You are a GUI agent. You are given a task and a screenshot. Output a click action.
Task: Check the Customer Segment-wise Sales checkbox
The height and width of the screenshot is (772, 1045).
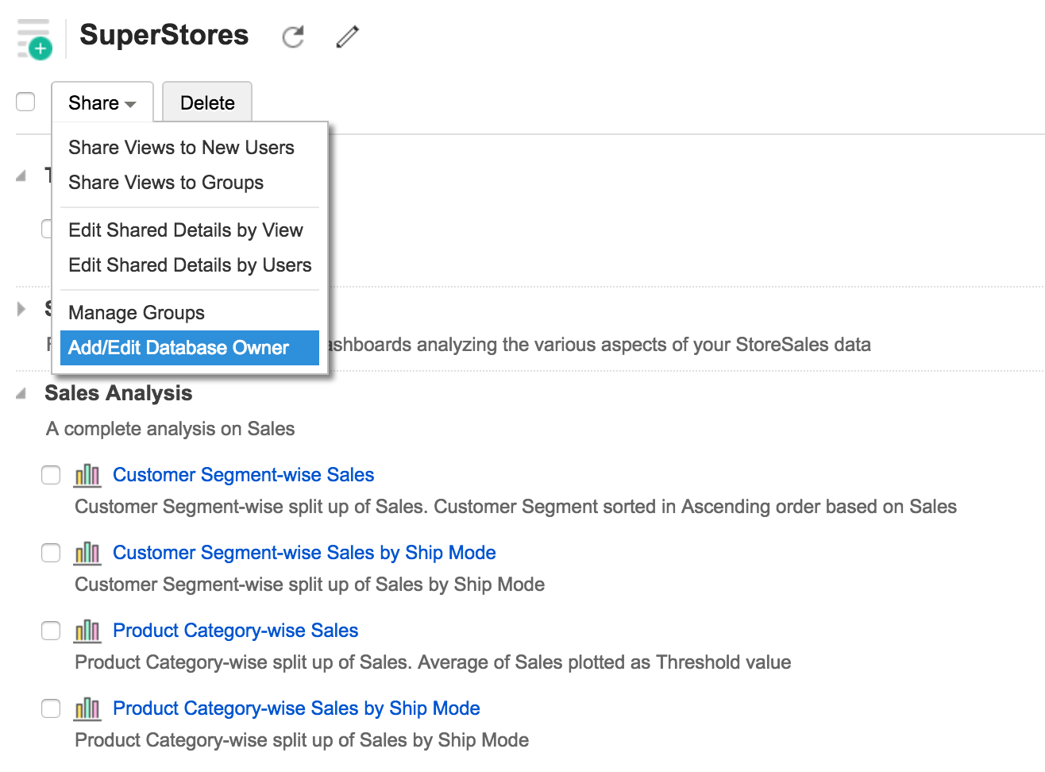[x=51, y=475]
